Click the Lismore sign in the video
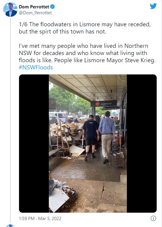 104,103
